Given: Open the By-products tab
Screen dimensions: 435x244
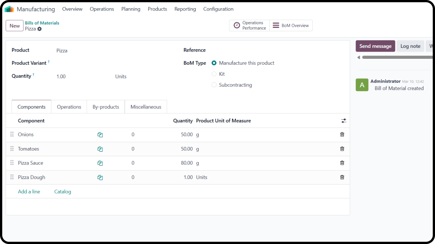Looking at the screenshot, I should 106,107.
